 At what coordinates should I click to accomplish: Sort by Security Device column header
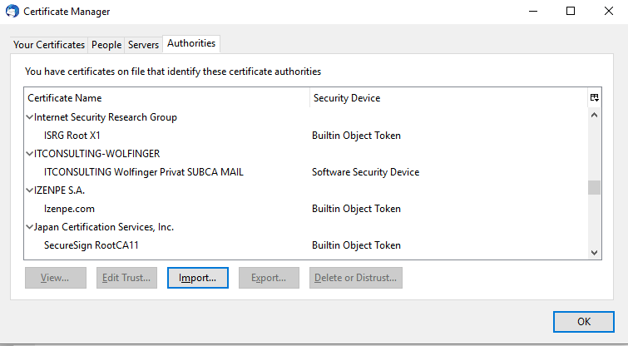pos(448,97)
